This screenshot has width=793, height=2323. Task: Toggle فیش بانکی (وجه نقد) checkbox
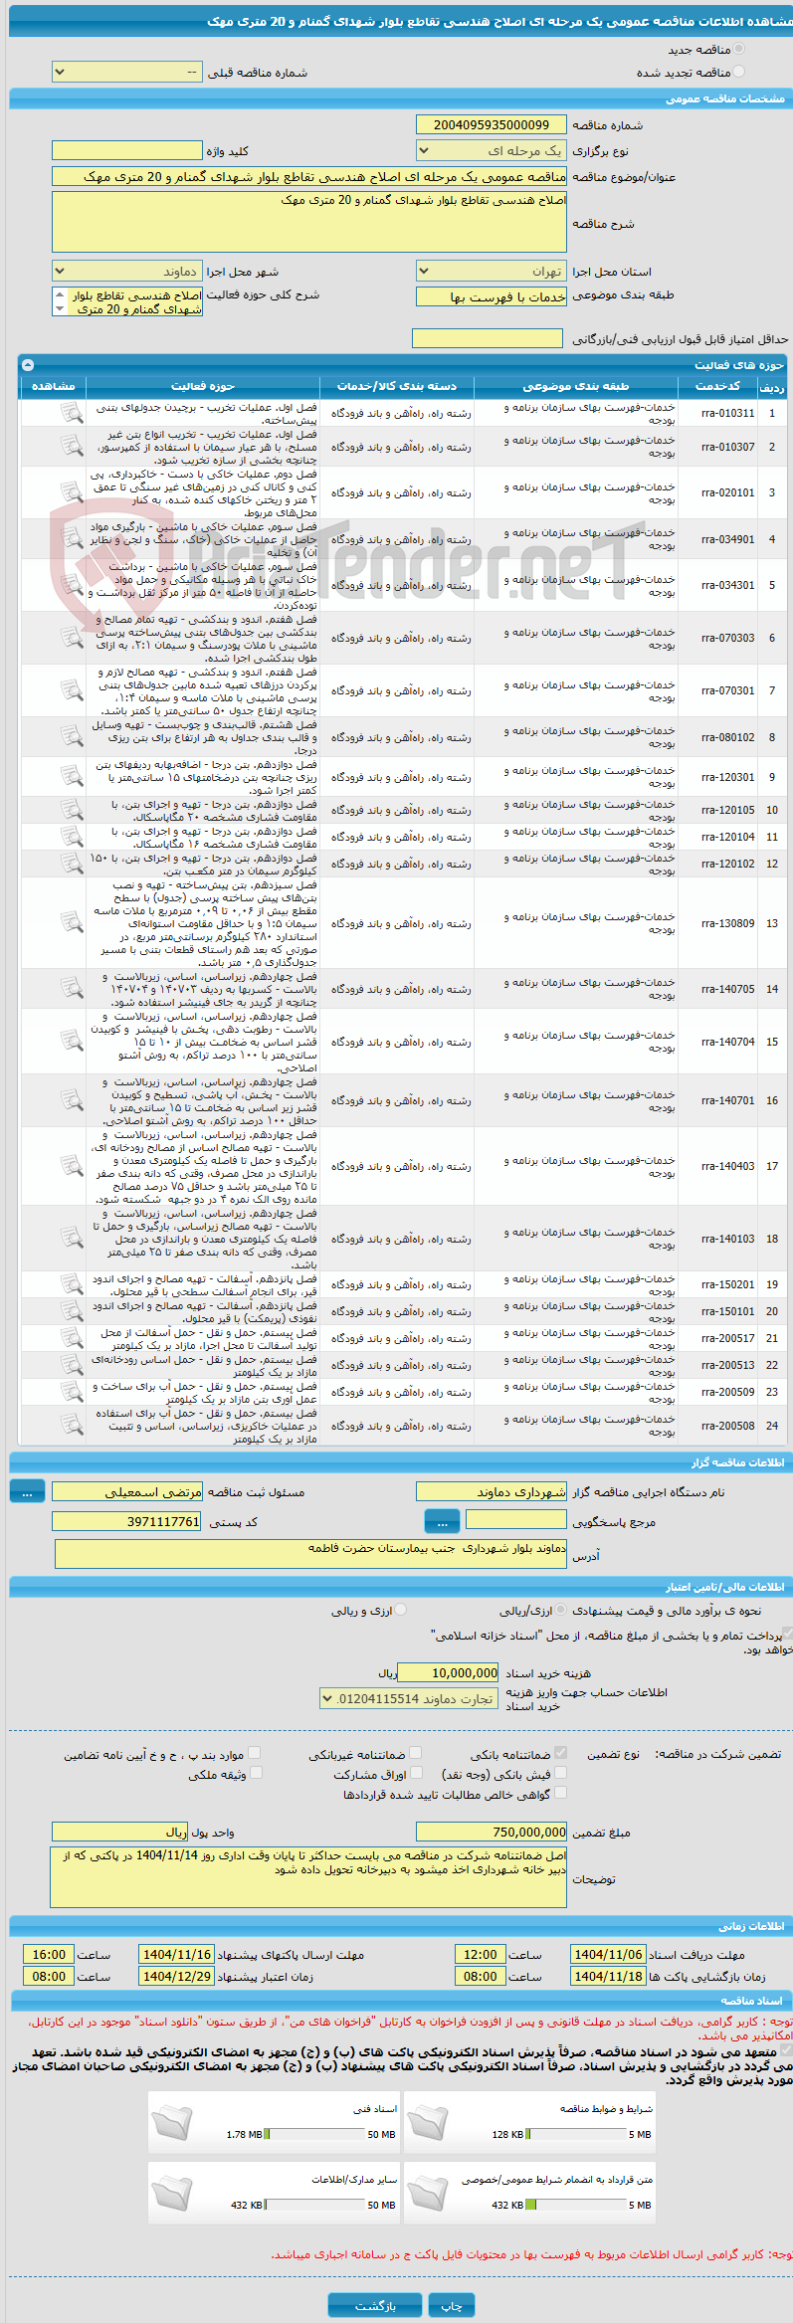pyautogui.click(x=561, y=1772)
